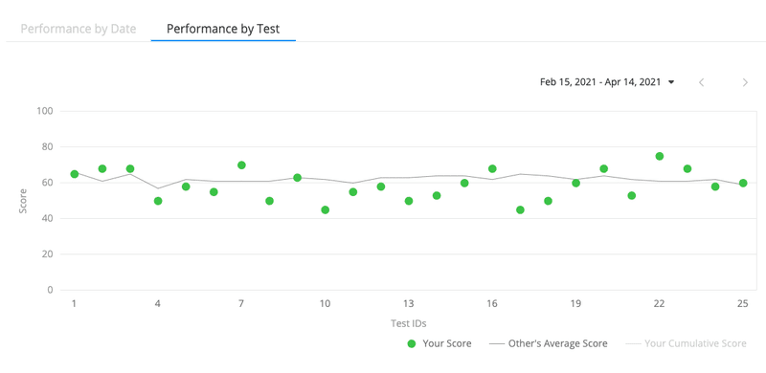The width and height of the screenshot is (766, 373).
Task: Click the green Your Score legend dot
Action: 412,343
